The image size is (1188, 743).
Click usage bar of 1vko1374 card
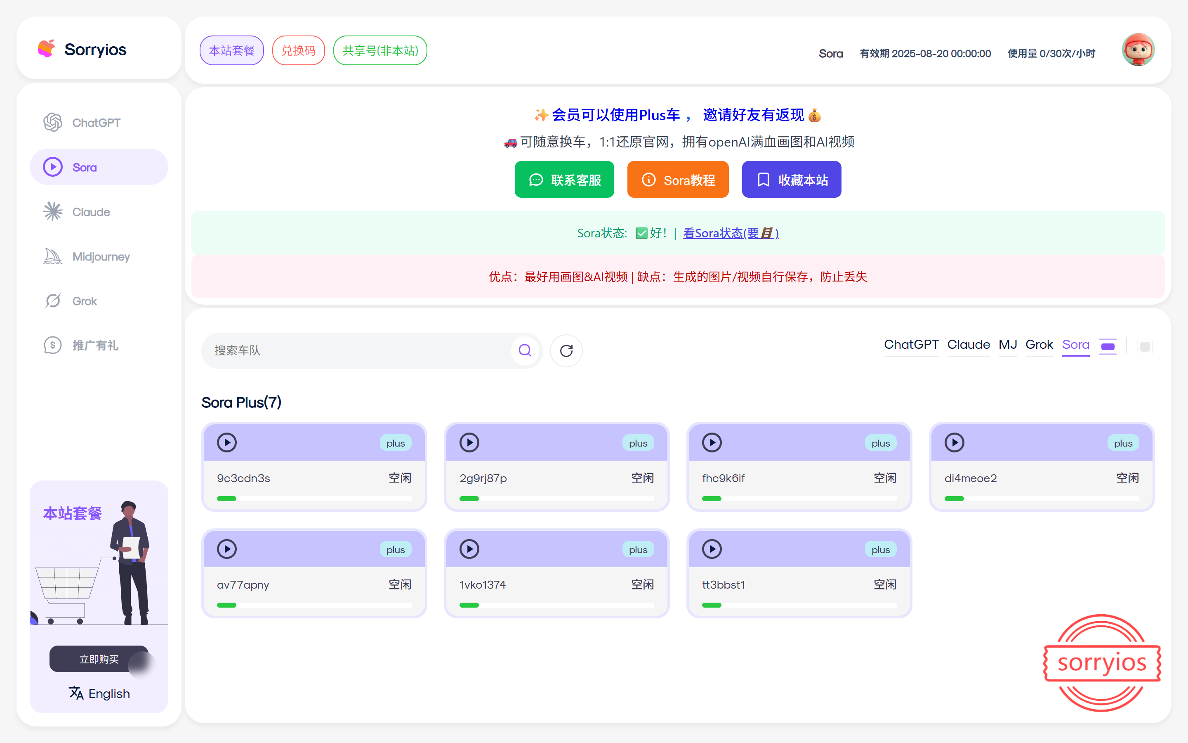point(557,605)
